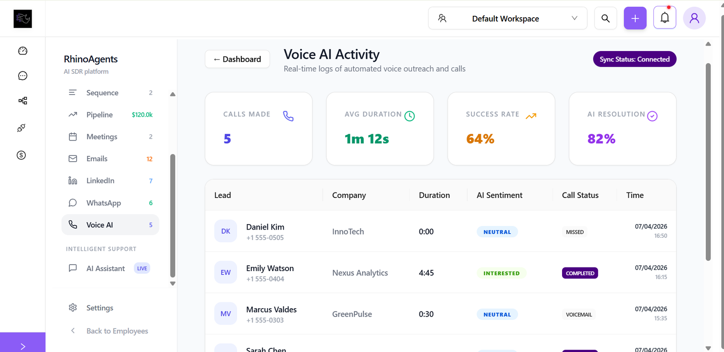Click the search magnifier button
The height and width of the screenshot is (352, 724).
point(605,19)
